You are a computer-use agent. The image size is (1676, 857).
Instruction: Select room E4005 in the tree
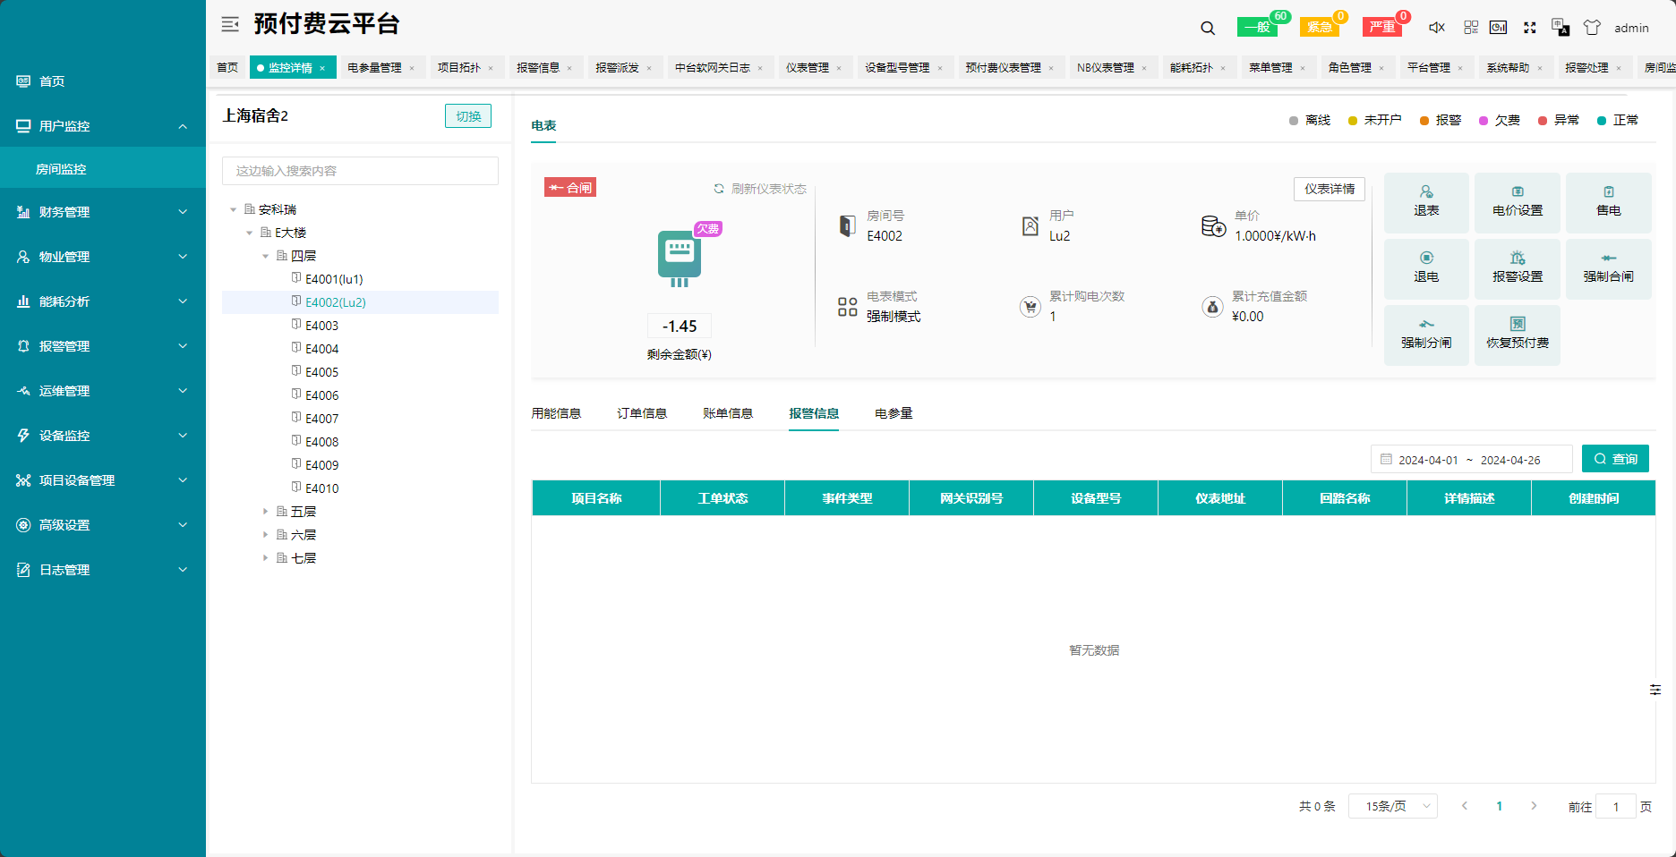pos(321,372)
